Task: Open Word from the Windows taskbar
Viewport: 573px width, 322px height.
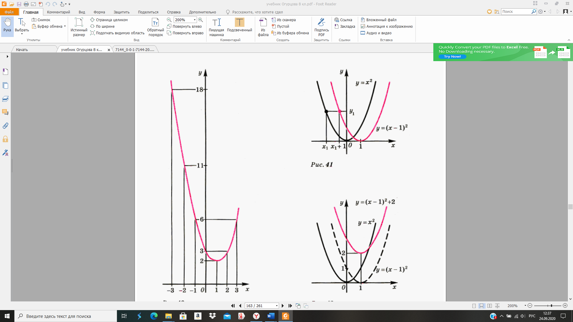Action: [271, 316]
